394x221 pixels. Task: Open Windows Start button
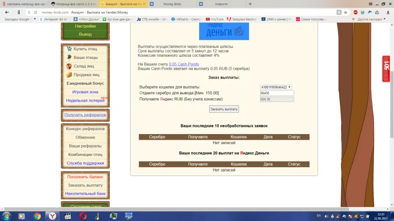(x=6, y=216)
